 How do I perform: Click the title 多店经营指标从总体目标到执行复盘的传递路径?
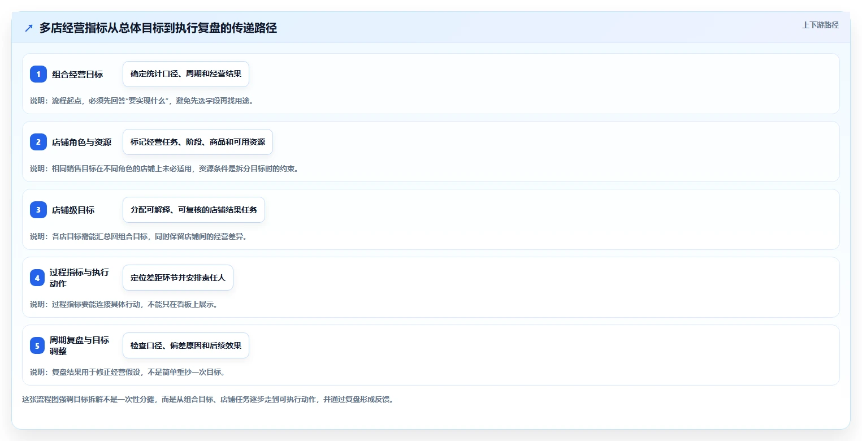point(158,28)
